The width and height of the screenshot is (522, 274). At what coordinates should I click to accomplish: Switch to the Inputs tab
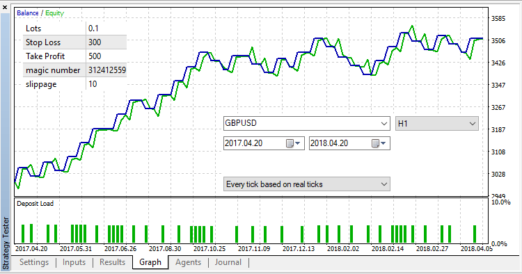(x=74, y=262)
